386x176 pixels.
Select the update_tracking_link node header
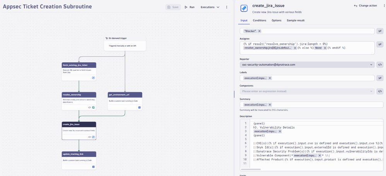click(x=79, y=154)
